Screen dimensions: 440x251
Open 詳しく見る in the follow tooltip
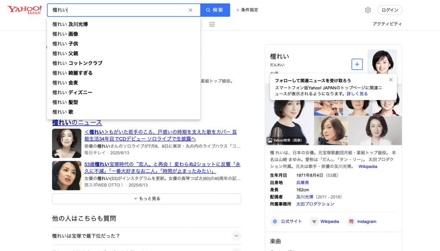357,94
